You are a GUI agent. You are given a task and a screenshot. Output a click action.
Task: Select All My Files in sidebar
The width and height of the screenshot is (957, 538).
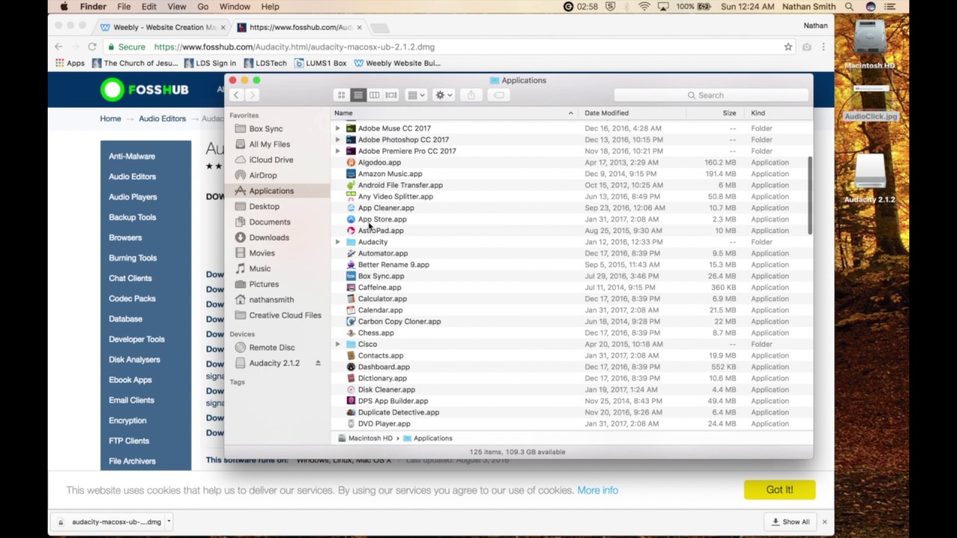point(269,144)
